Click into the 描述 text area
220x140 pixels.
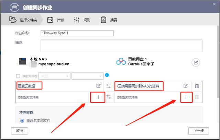[121, 46]
